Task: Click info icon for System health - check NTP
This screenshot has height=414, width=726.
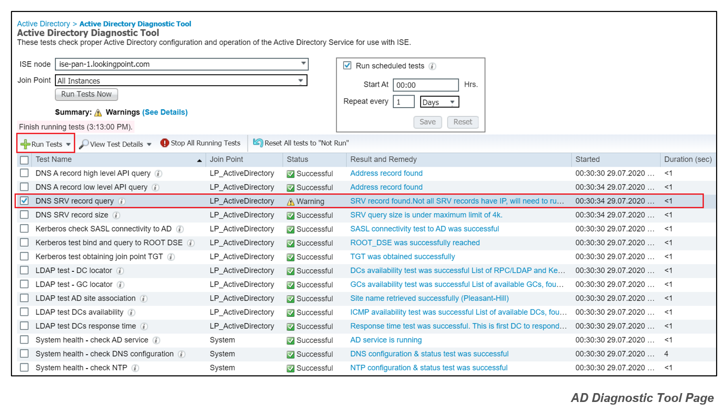Action: [135, 368]
